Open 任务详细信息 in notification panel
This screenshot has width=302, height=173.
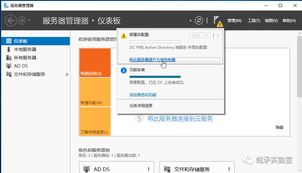point(141,105)
